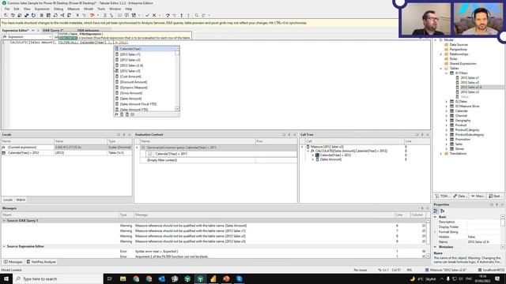Click the Messages panel scrollbar down arrow

[428, 256]
